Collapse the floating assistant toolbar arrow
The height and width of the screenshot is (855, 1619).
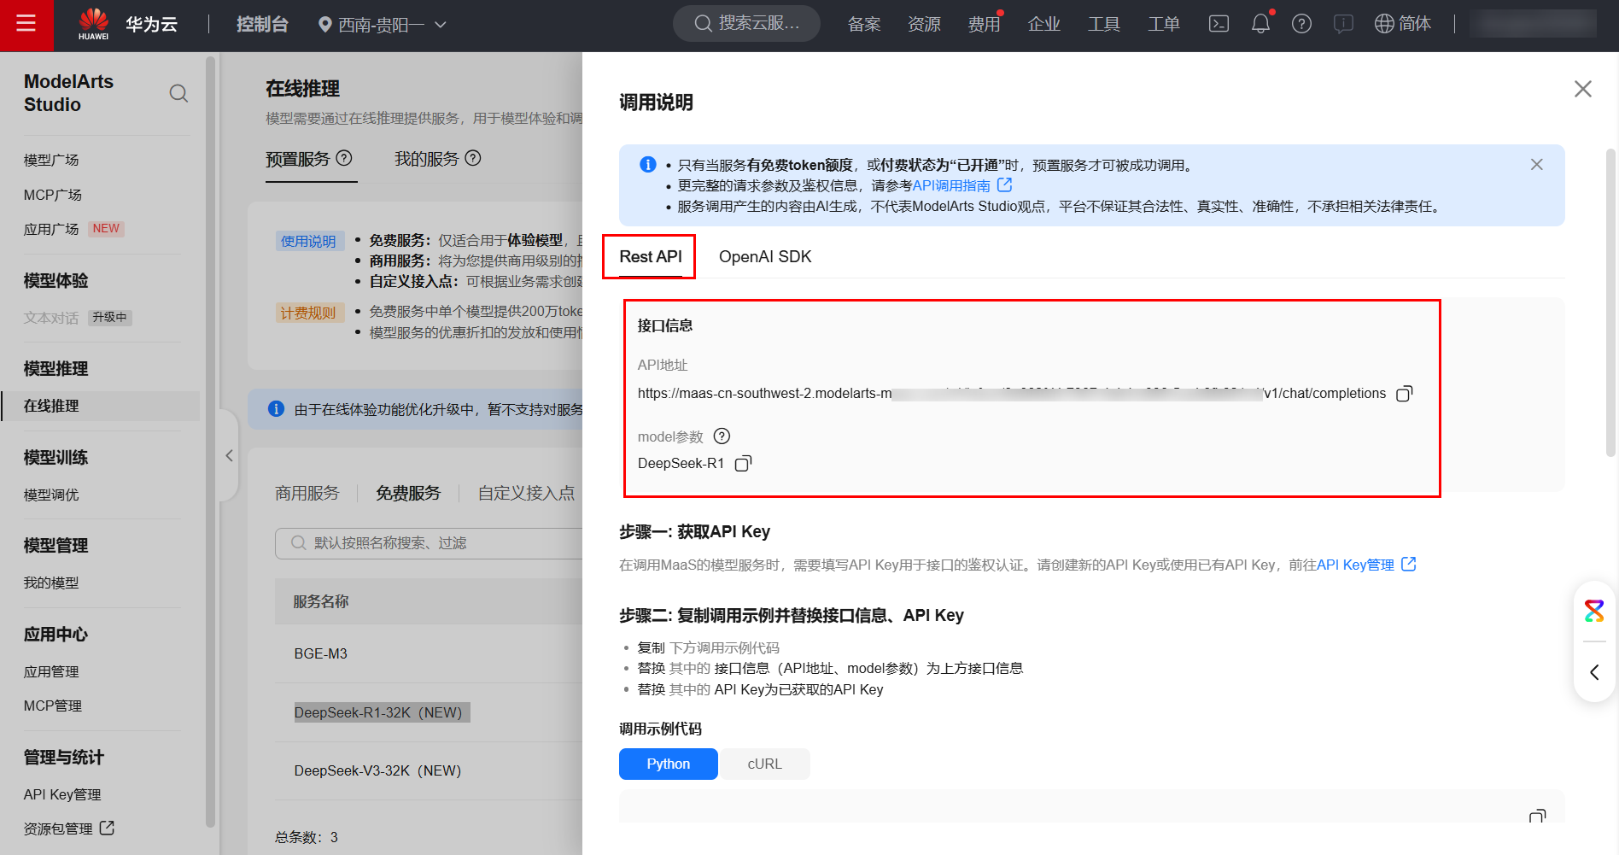[x=1594, y=672]
